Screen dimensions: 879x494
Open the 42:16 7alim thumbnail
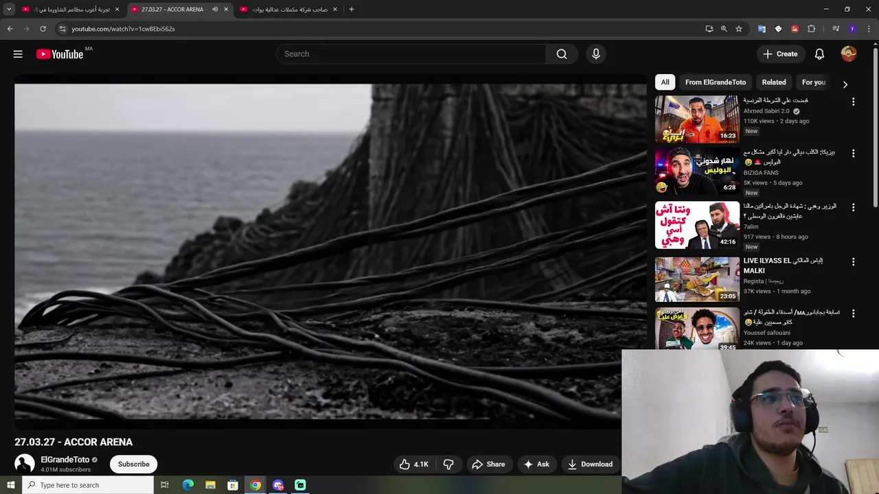697,226
